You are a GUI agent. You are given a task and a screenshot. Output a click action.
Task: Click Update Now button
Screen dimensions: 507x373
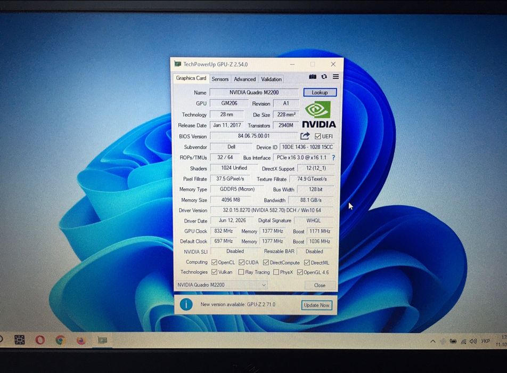316,305
